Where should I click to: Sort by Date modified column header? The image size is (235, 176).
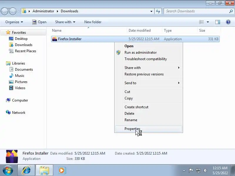coord(145,31)
